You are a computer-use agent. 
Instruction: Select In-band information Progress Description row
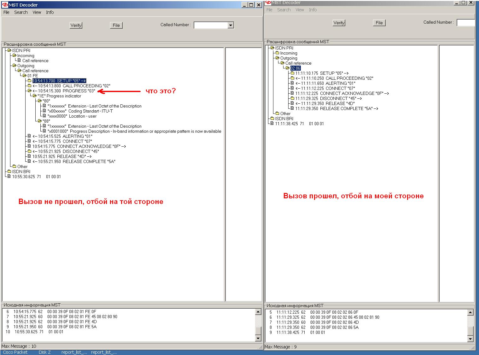(134, 131)
